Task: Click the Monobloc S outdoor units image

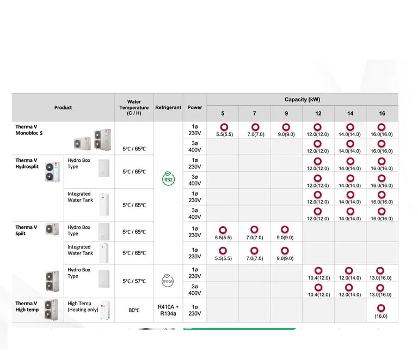Action: pos(88,139)
